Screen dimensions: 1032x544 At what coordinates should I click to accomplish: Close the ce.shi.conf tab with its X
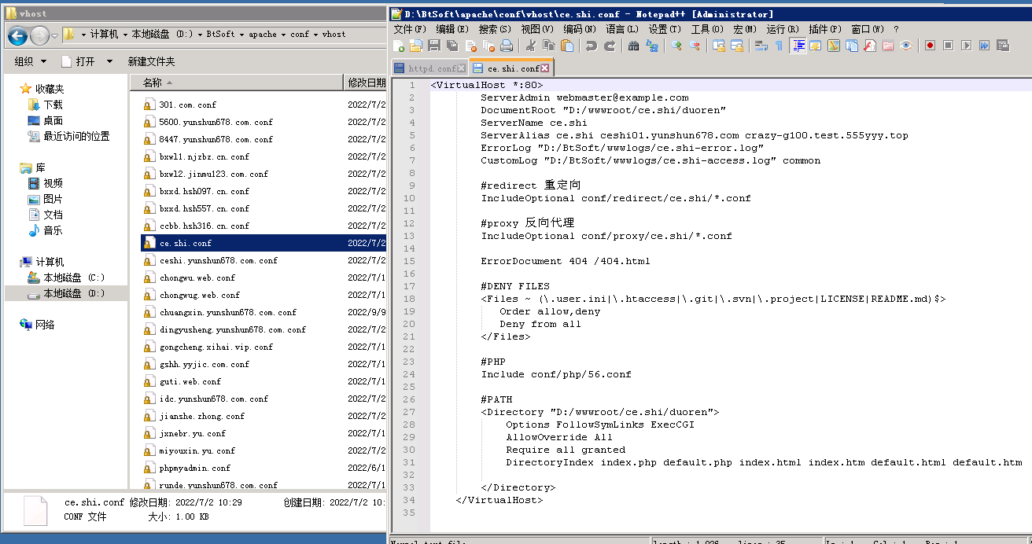(545, 68)
